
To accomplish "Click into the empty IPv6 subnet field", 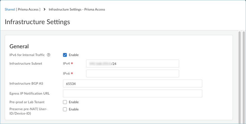I will coord(132,74).
